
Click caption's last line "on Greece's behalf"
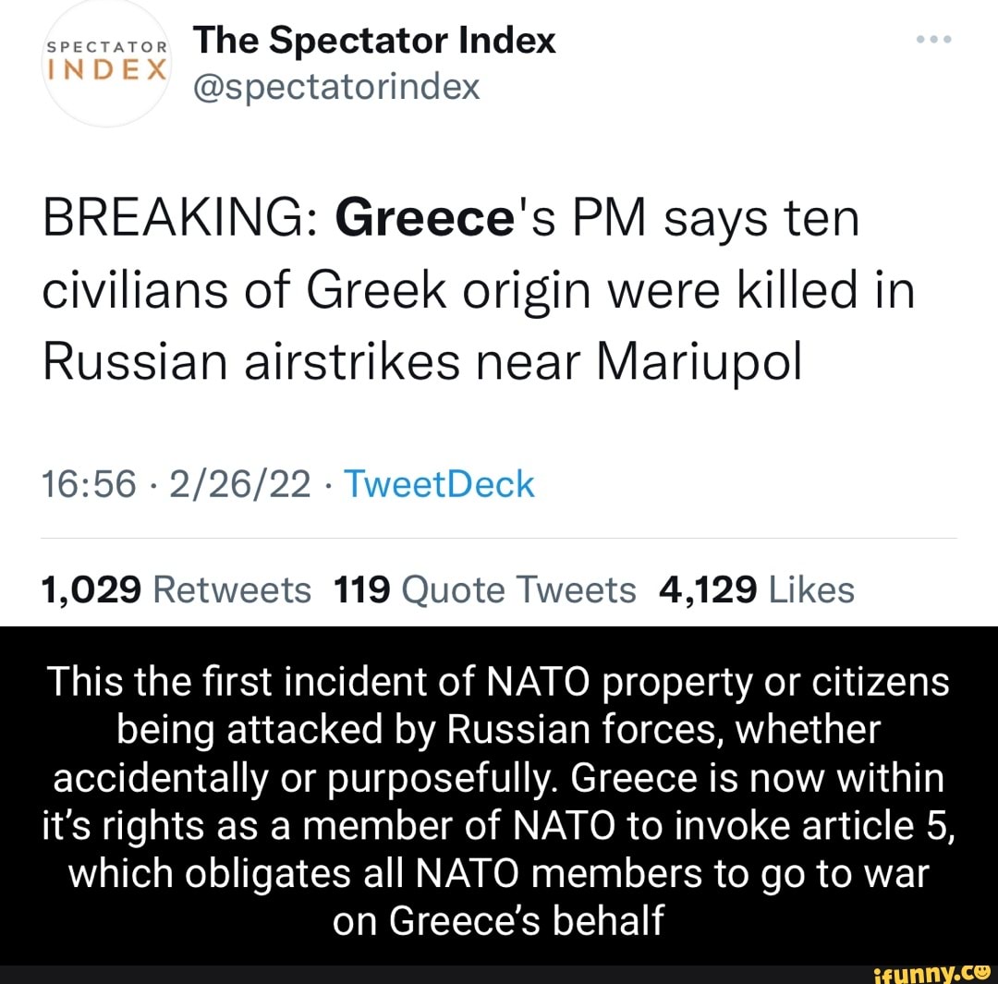click(499, 921)
